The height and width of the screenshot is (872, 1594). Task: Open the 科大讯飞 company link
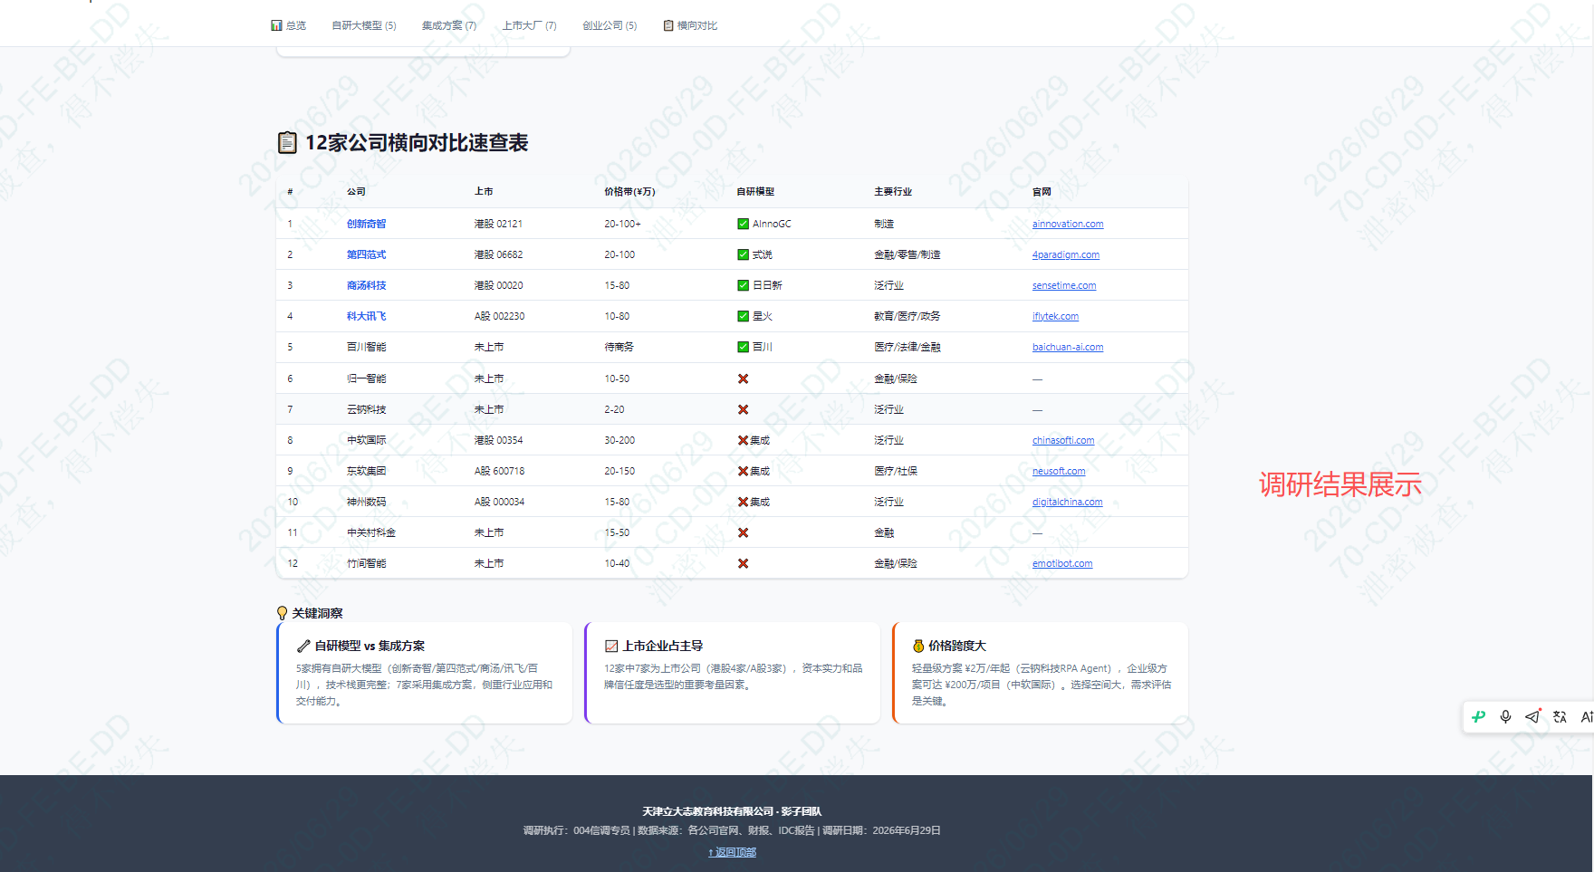coord(366,316)
